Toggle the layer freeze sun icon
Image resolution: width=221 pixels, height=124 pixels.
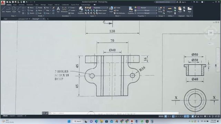88,8
